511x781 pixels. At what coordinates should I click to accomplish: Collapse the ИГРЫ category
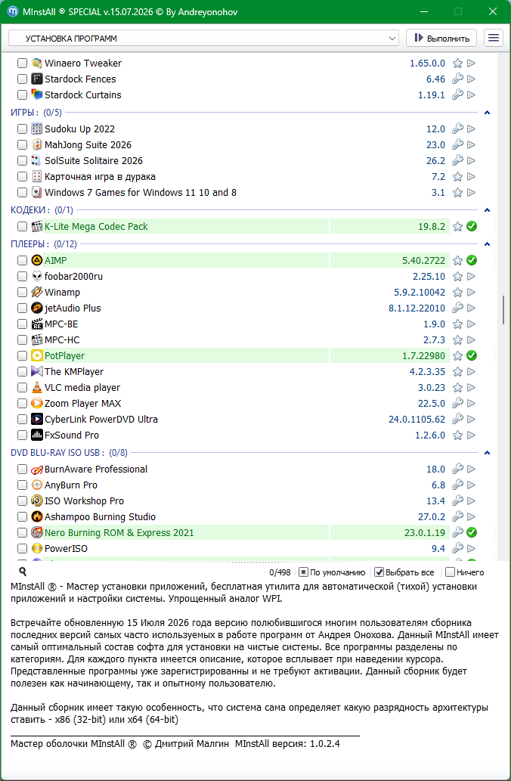pyautogui.click(x=487, y=113)
